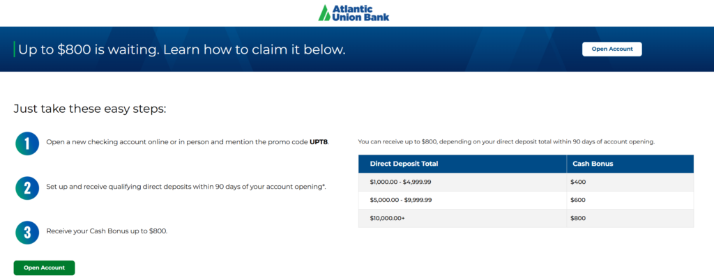Click the $600 cash bonus cell
The width and height of the screenshot is (714, 280).
point(630,200)
